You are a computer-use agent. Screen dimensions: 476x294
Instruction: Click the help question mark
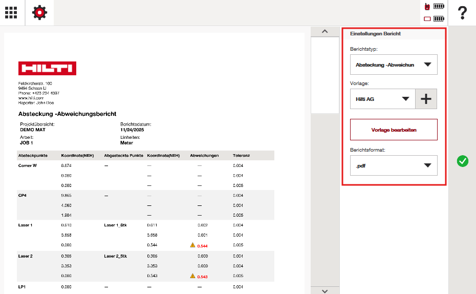click(x=462, y=13)
